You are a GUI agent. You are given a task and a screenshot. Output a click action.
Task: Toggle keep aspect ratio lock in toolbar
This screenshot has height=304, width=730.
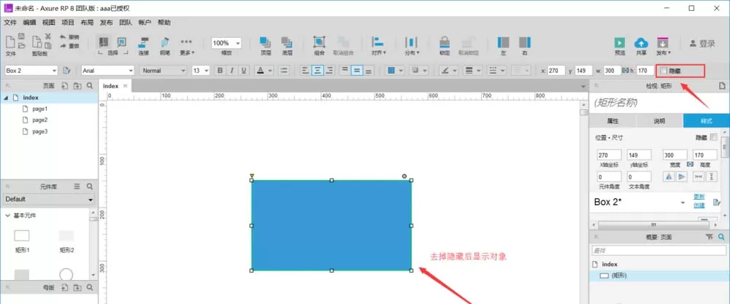[625, 71]
